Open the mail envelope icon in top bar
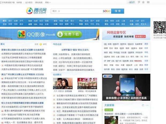This screenshot has width=166, height=124. pos(148,2)
